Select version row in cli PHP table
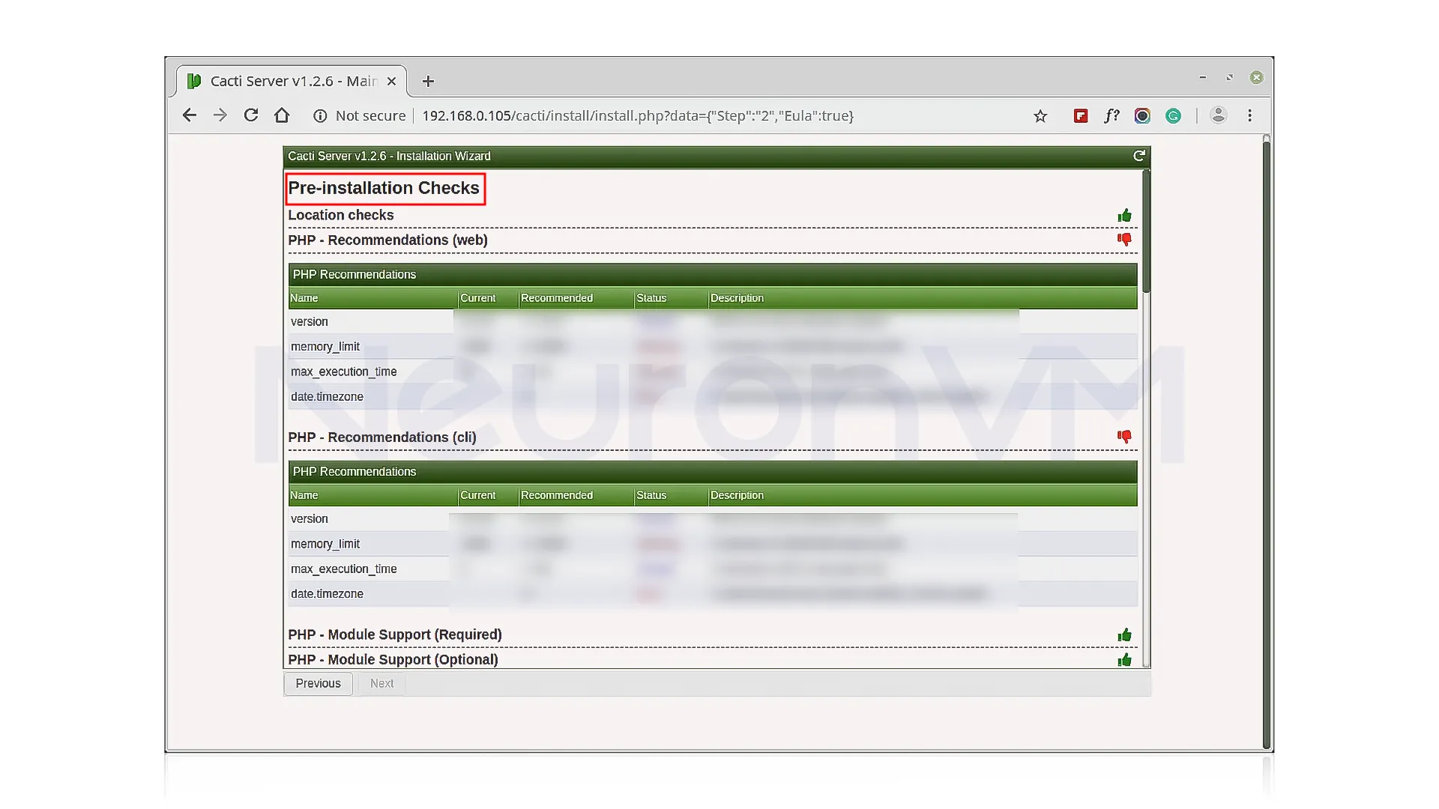1439x809 pixels. [713, 518]
